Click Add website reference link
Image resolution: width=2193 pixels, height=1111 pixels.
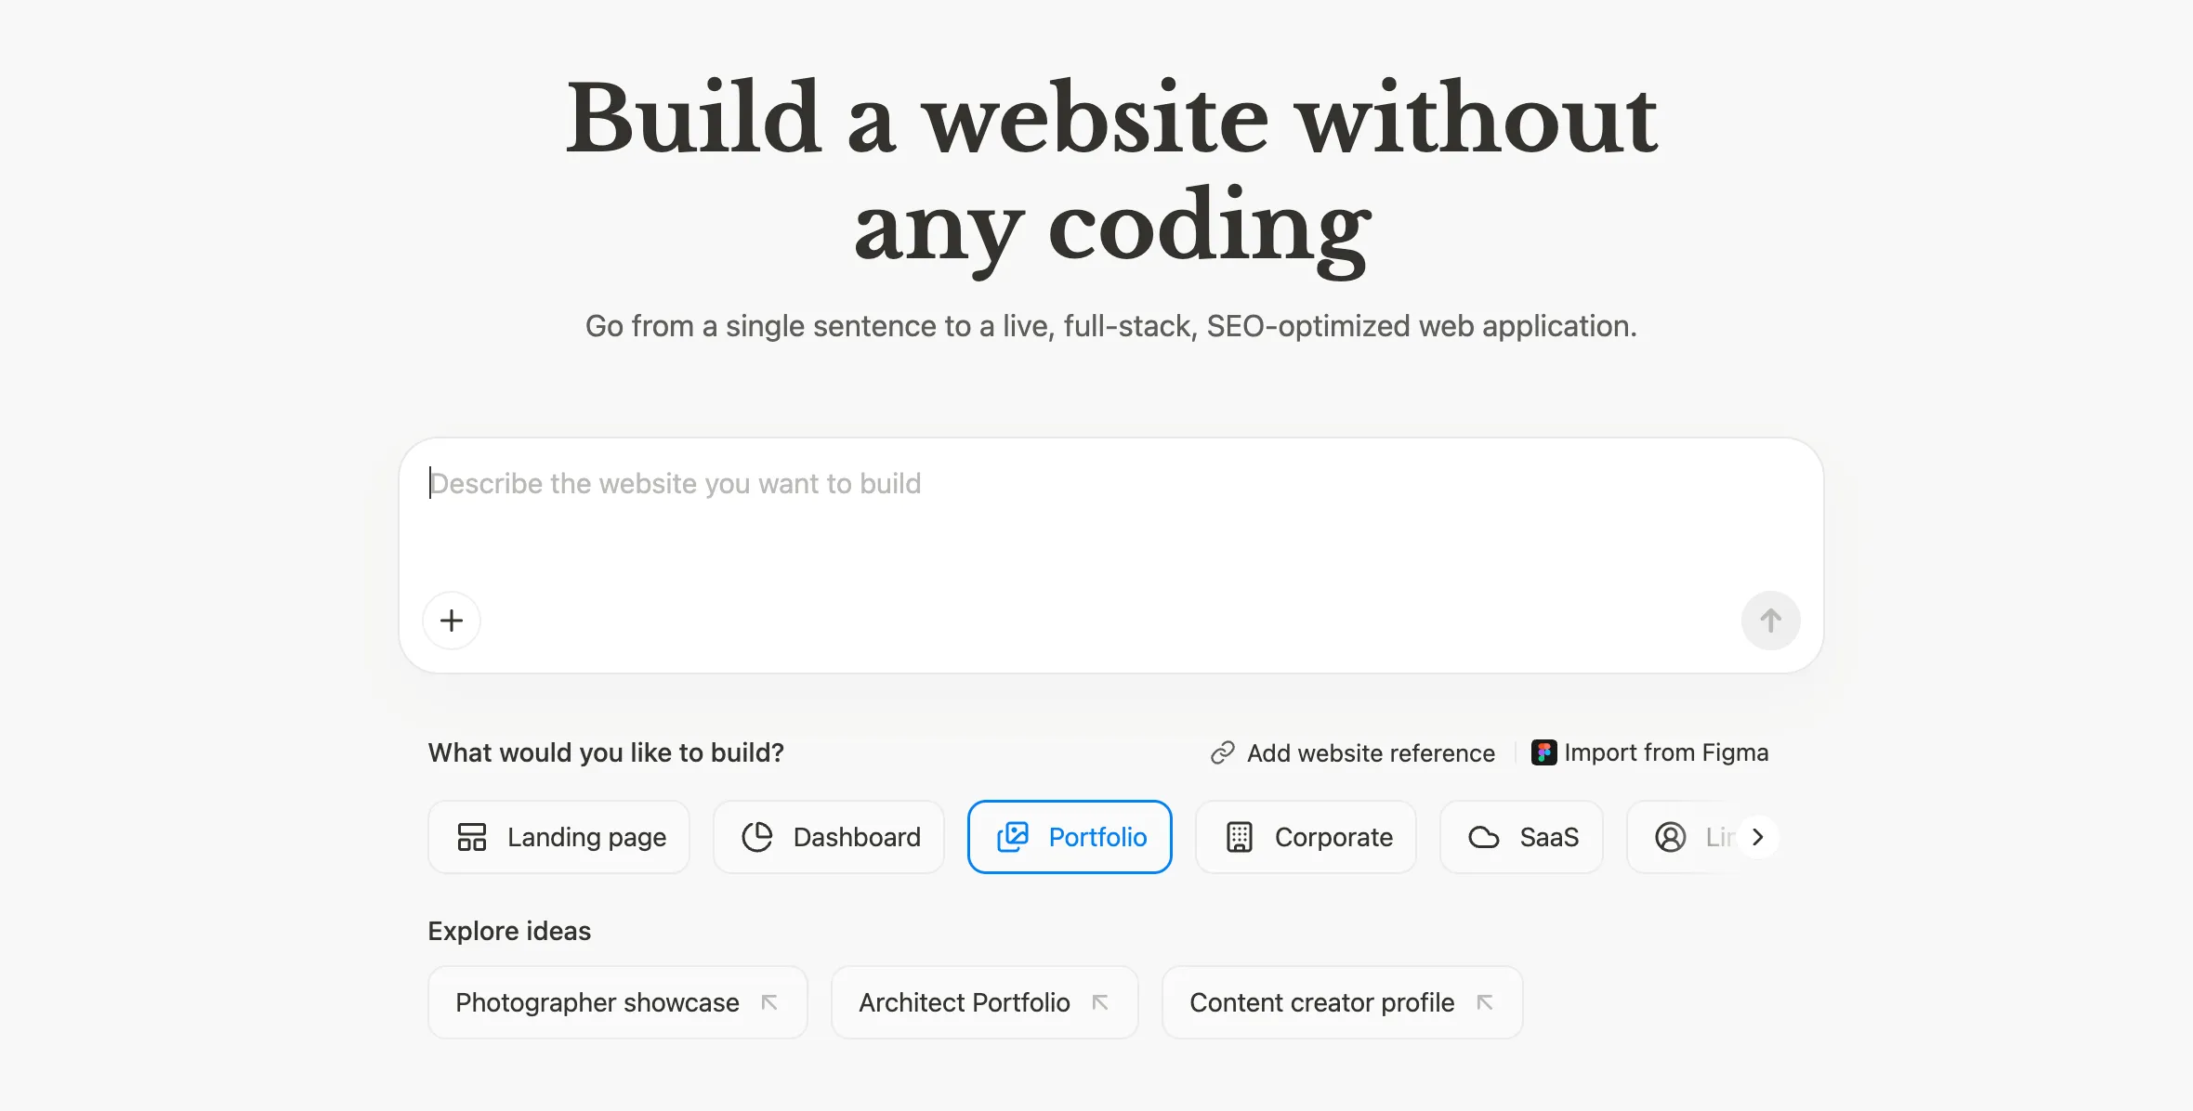[1370, 752]
